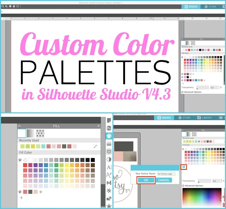Collapse the top-right Fill panel chevron
Image resolution: width=226 pixels, height=209 pixels.
tap(182, 39)
